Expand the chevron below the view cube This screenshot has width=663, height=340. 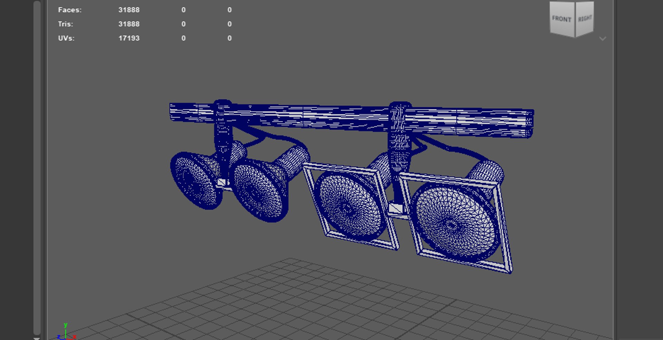click(603, 39)
